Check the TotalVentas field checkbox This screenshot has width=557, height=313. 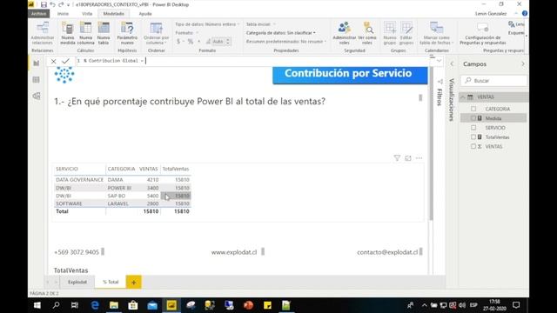point(473,137)
